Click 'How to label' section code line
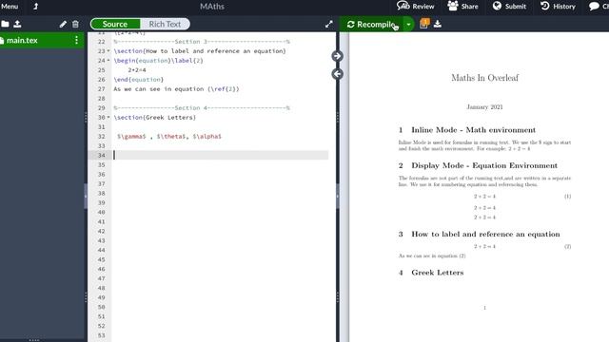 pyautogui.click(x=200, y=51)
